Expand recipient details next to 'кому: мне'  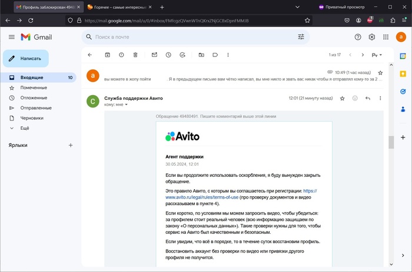coord(126,105)
